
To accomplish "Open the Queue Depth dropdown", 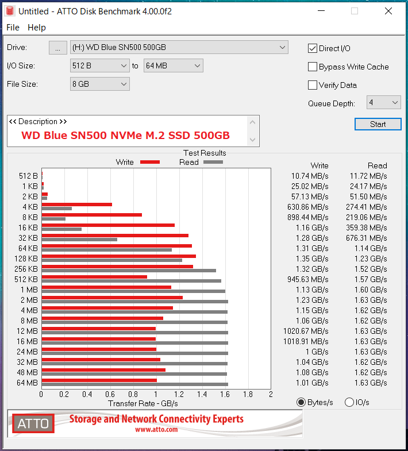I will (x=383, y=102).
